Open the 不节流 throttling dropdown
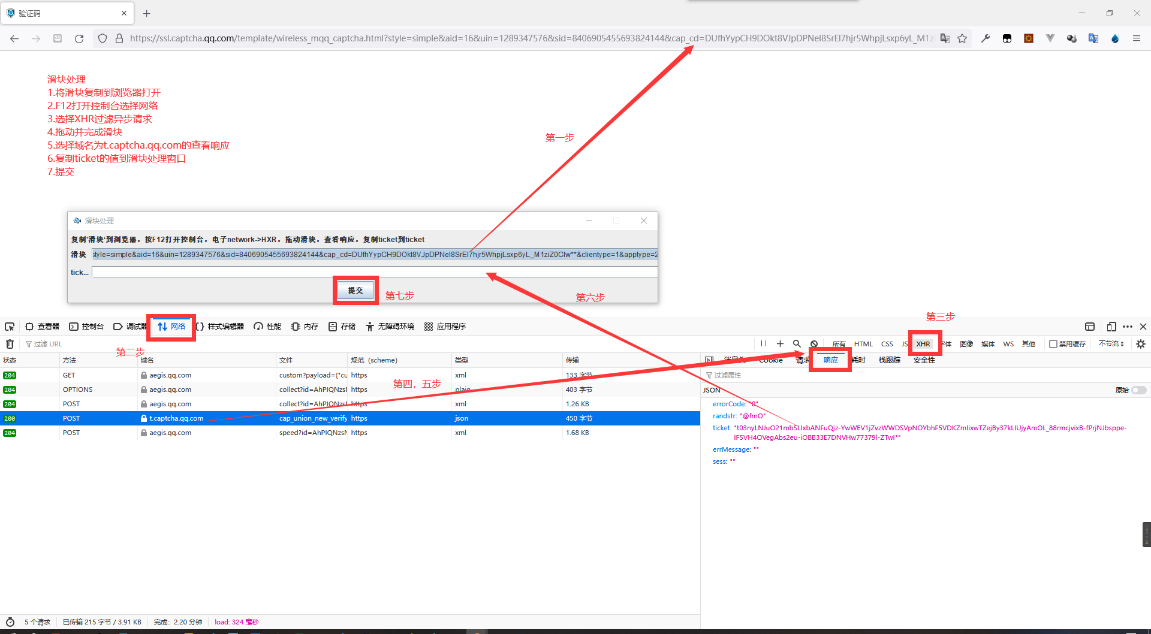The height and width of the screenshot is (634, 1151). coord(1111,344)
